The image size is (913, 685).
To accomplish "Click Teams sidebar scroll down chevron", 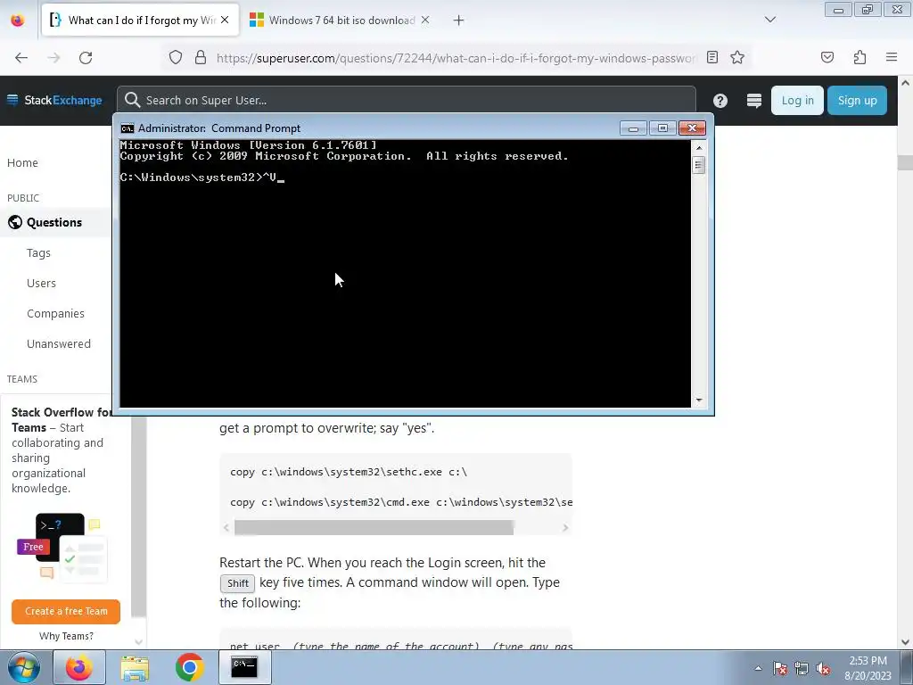I will coord(138,642).
